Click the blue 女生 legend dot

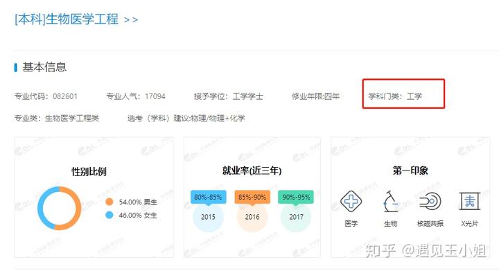[110, 215]
